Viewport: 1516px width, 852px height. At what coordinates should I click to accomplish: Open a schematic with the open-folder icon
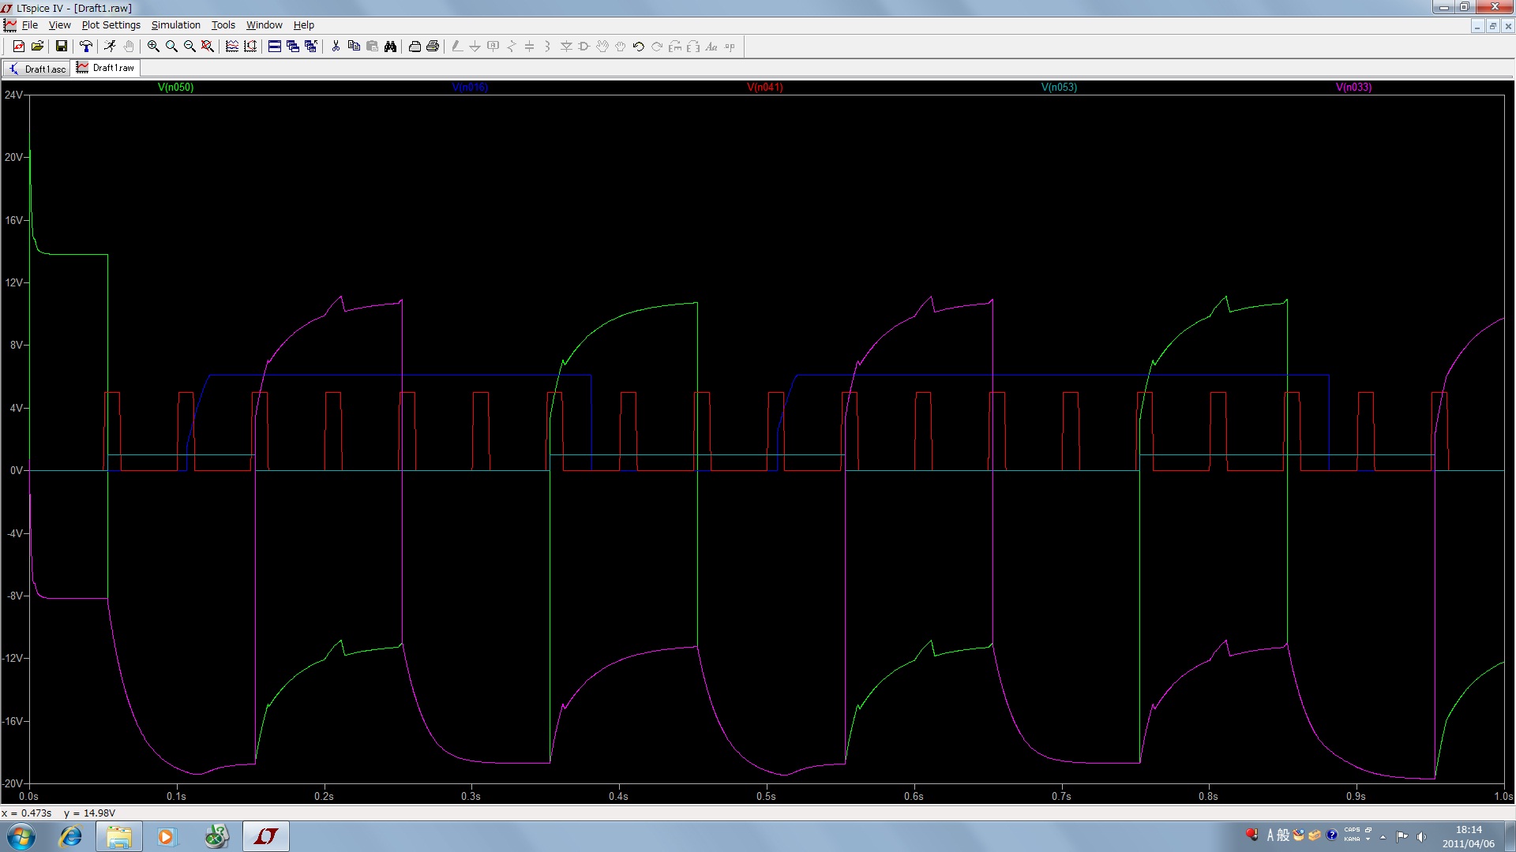(37, 47)
